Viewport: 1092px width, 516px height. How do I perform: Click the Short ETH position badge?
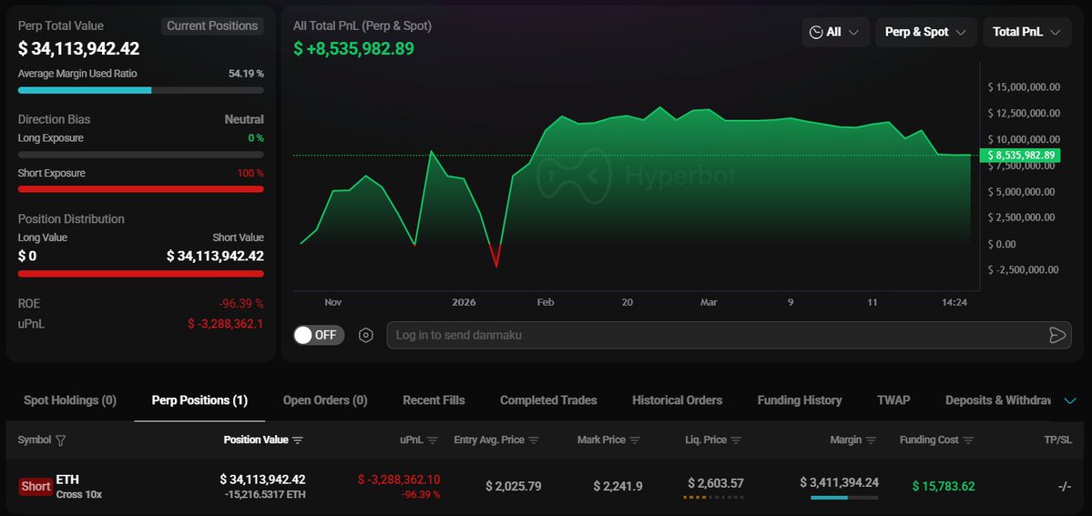(36, 487)
